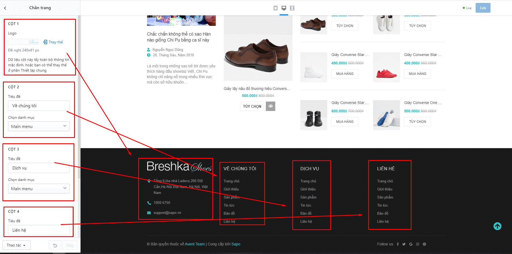
Task: Open the Google icon in footer
Action: tap(411, 244)
